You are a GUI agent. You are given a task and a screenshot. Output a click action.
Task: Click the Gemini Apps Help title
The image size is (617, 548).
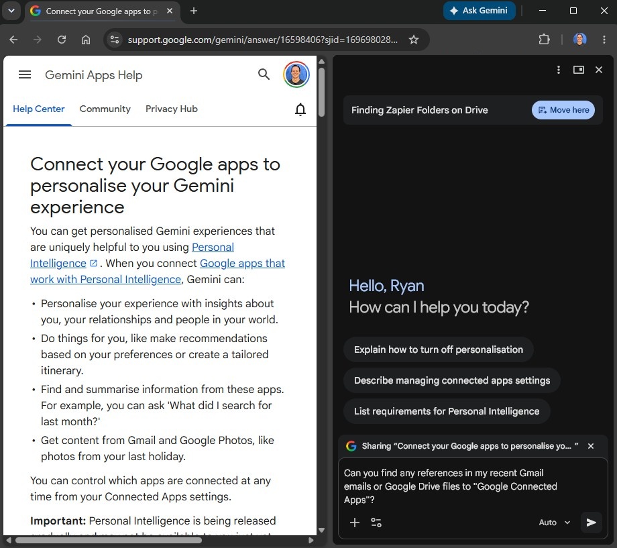tap(94, 75)
